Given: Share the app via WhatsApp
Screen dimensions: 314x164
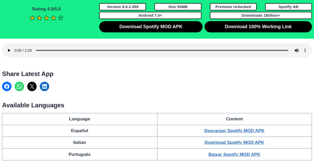Looking at the screenshot, I should [19, 87].
